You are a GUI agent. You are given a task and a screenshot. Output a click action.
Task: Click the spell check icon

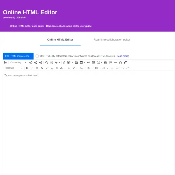56,62
